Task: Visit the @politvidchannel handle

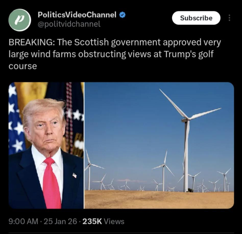Action: pyautogui.click(x=69, y=24)
